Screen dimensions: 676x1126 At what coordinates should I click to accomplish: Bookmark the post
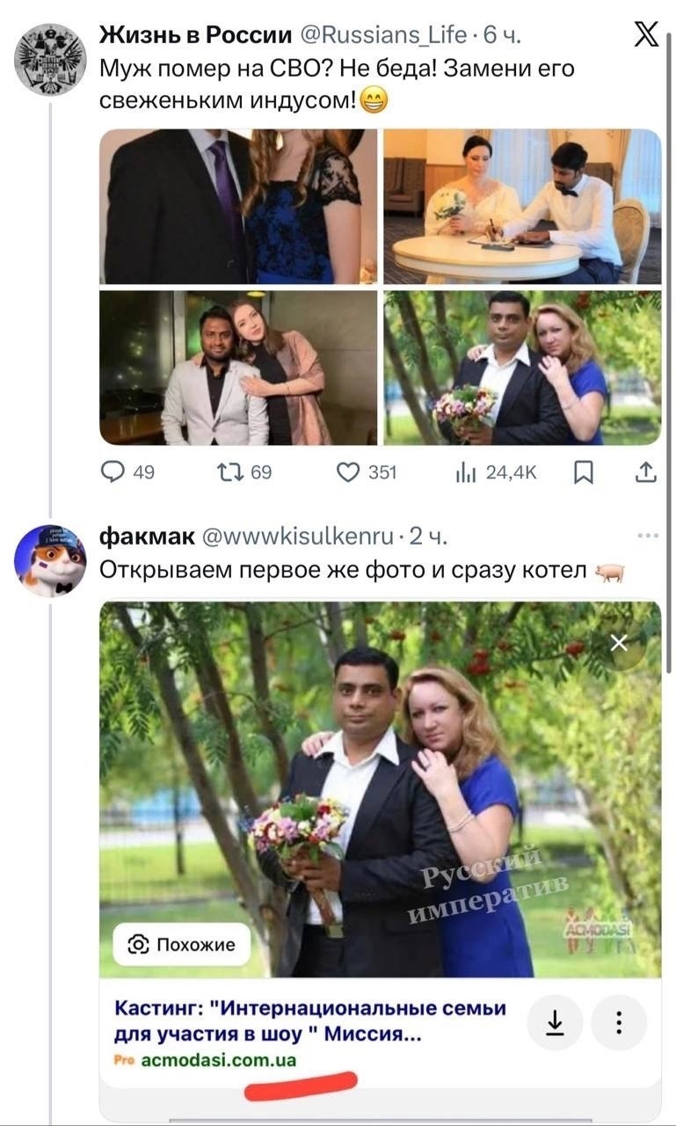[x=583, y=472]
